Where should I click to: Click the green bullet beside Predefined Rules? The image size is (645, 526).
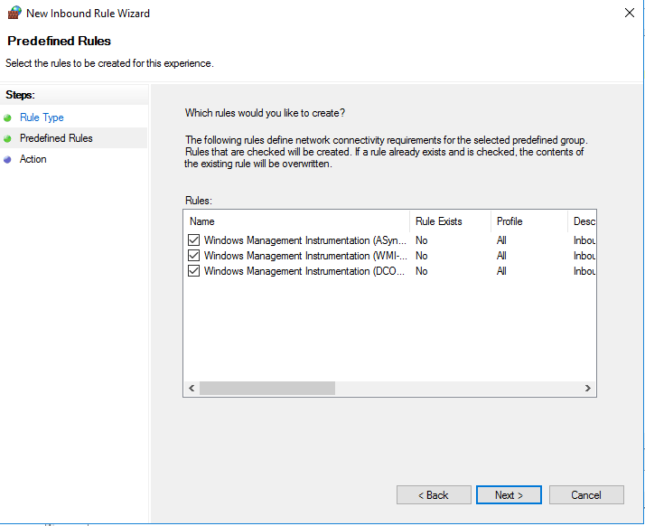(x=8, y=138)
